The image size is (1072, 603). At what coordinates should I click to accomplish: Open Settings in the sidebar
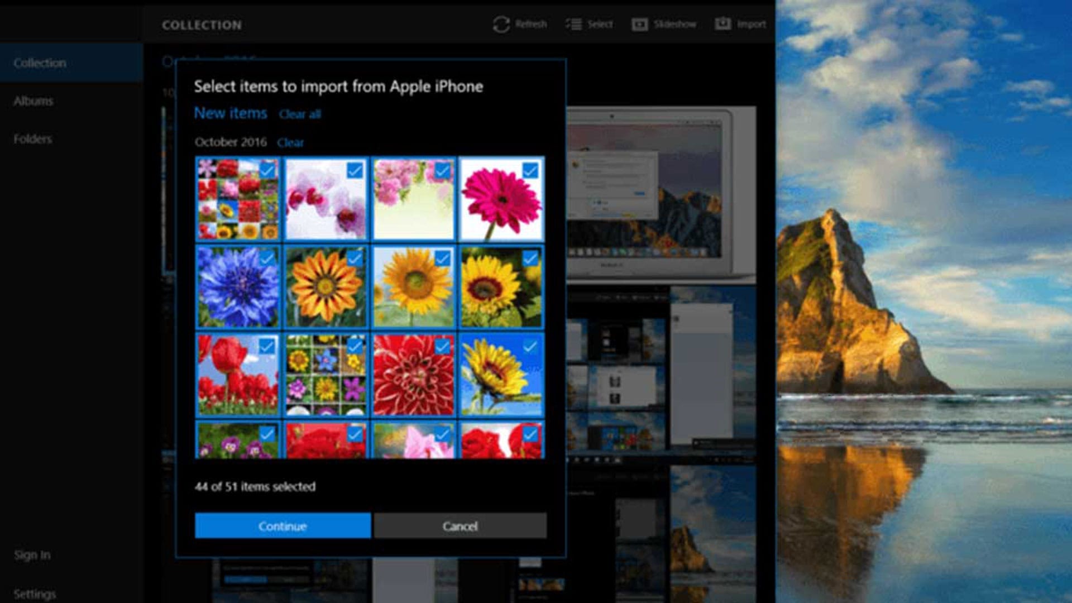35,594
